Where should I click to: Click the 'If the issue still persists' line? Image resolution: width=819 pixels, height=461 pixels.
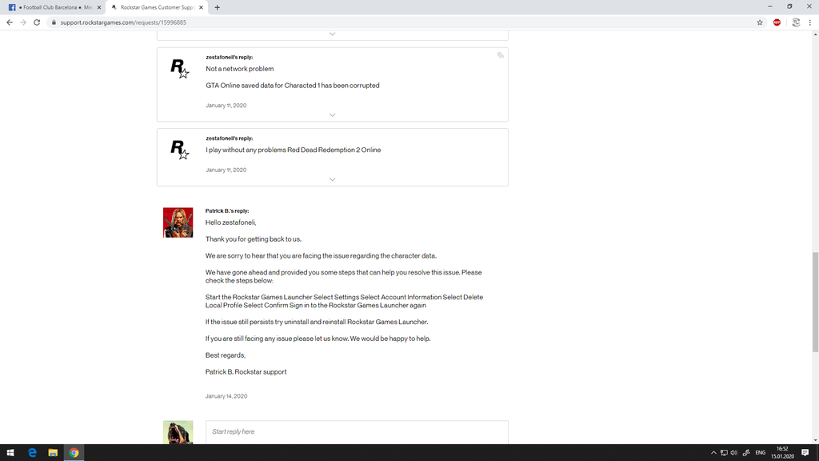tap(317, 322)
